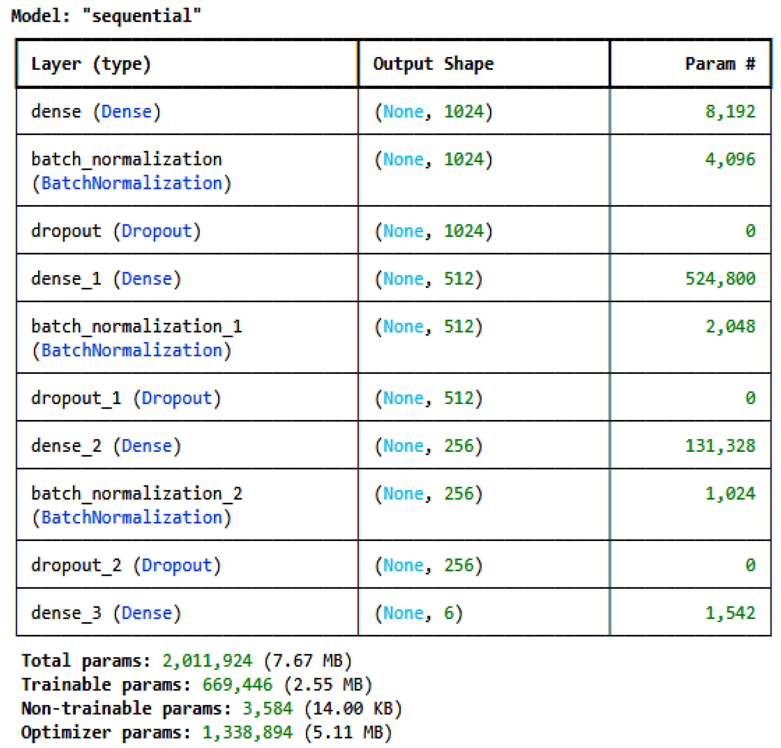Select the Total params value 2,011,924

(x=207, y=661)
